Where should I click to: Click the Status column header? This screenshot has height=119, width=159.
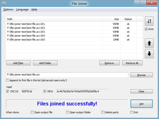coord(128,19)
